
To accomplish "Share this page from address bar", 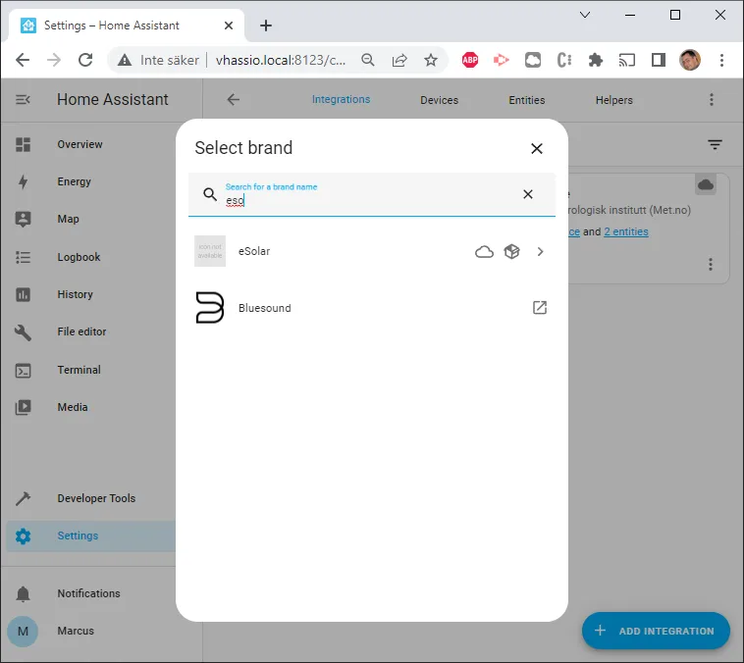I will [399, 60].
